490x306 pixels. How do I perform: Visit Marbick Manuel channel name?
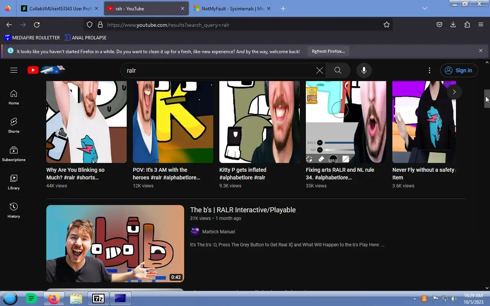219,231
